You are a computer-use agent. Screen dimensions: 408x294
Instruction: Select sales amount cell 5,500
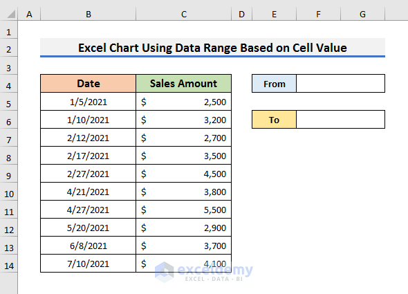(183, 210)
